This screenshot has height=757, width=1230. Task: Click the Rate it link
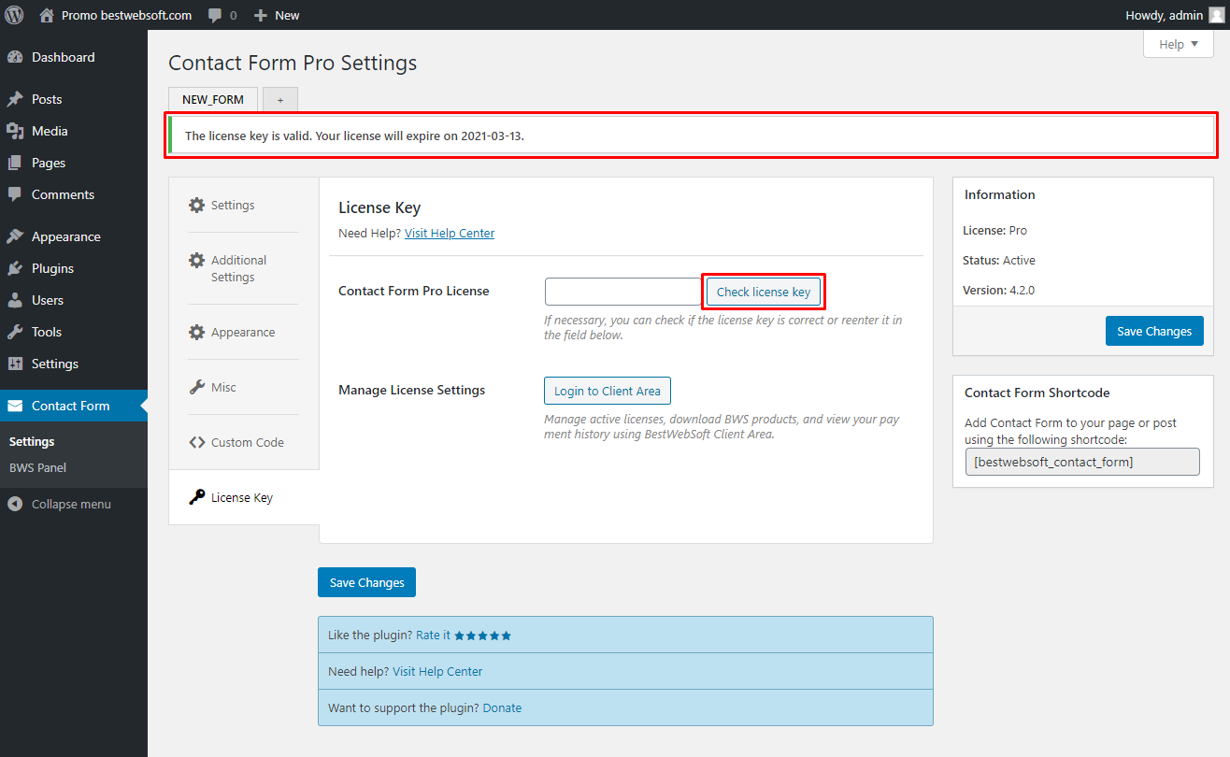433,635
